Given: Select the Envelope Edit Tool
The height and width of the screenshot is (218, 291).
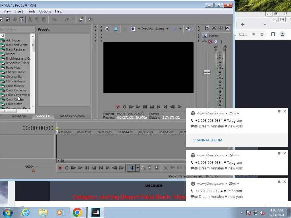Looking at the screenshot, I should click(x=143, y=168).
